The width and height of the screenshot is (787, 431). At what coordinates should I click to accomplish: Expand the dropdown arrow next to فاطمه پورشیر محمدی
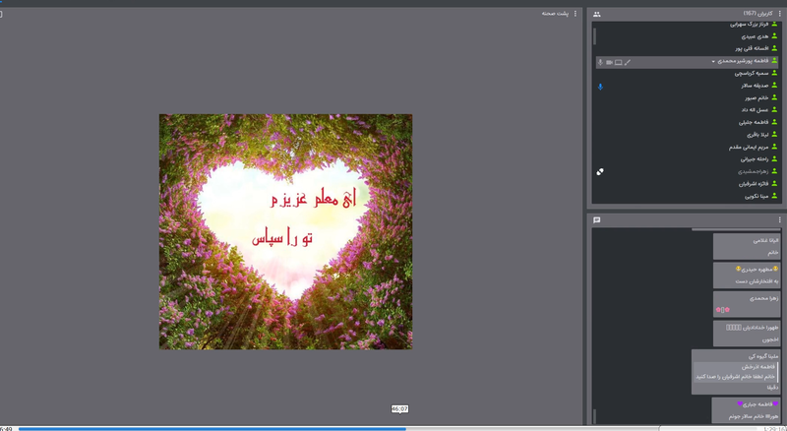(714, 62)
